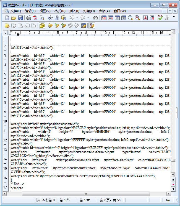This screenshot has width=180, height=206.
Task: Click the notepad with pencil icon
Action: tap(84, 26)
